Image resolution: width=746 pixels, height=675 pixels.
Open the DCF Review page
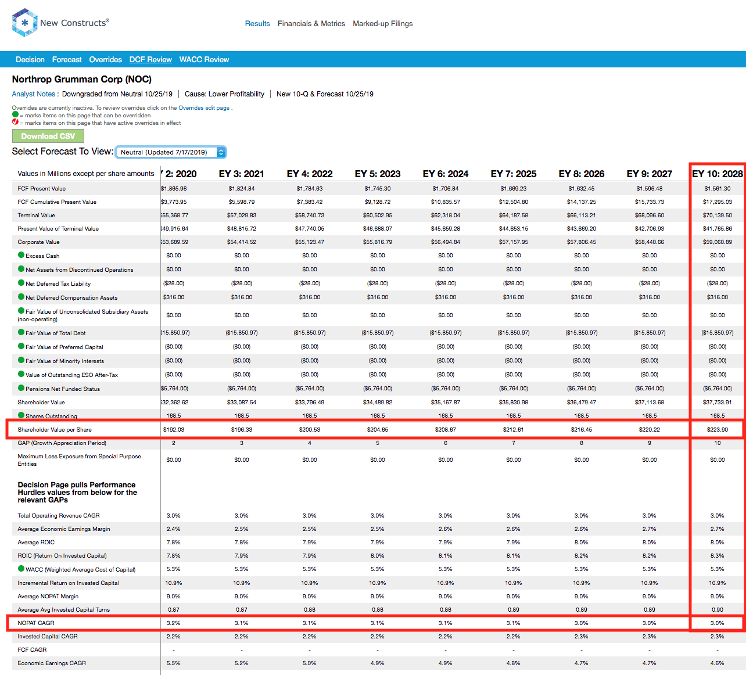150,60
